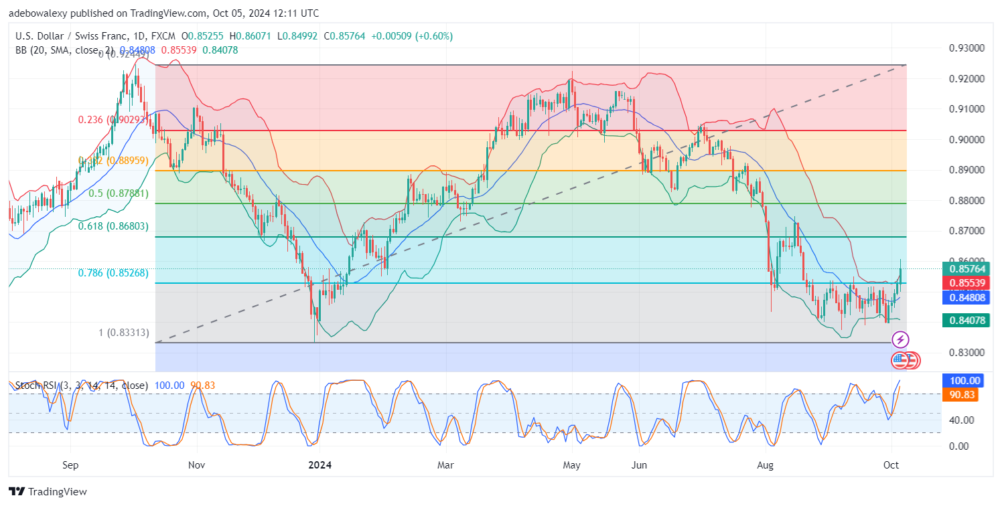Image resolution: width=1002 pixels, height=506 pixels.
Task: Click the +0.00509 (+0.60%) change value
Action: 411,36
